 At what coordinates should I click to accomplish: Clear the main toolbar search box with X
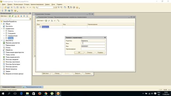[56, 7]
